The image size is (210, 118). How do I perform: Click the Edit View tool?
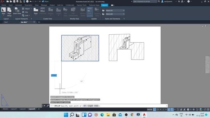click(65, 12)
